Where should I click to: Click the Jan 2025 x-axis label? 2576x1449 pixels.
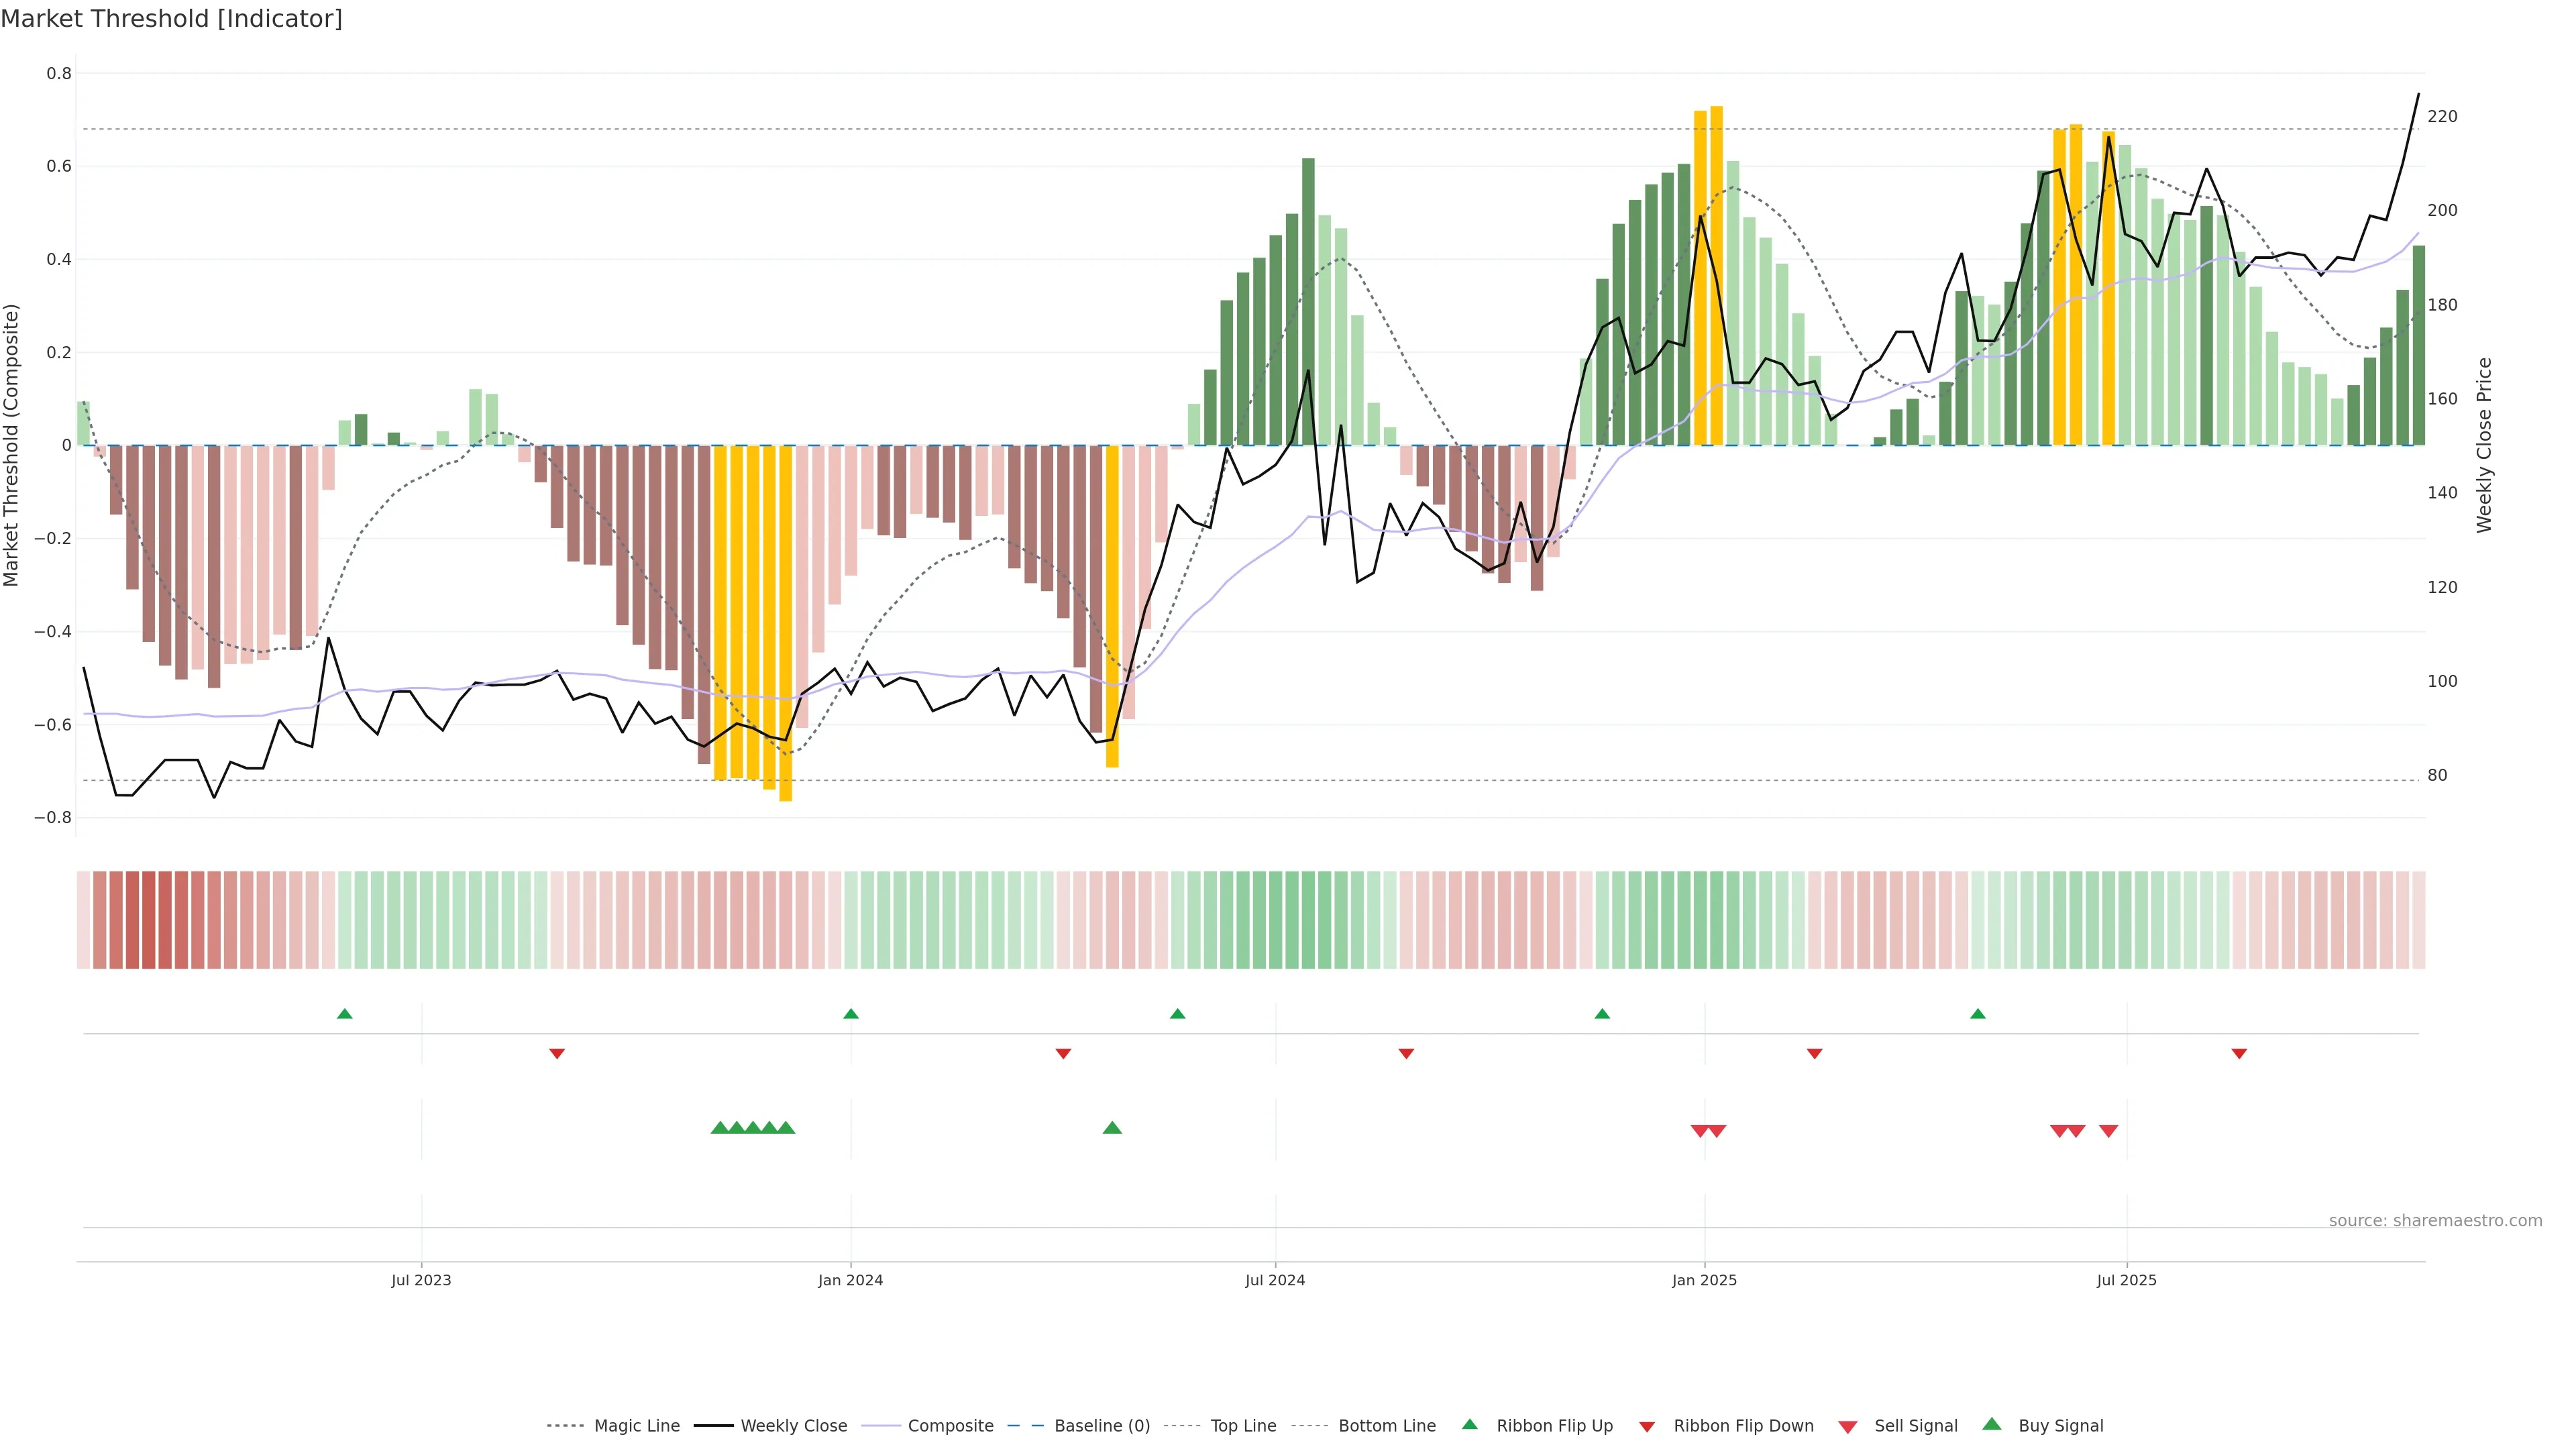tap(1704, 1280)
